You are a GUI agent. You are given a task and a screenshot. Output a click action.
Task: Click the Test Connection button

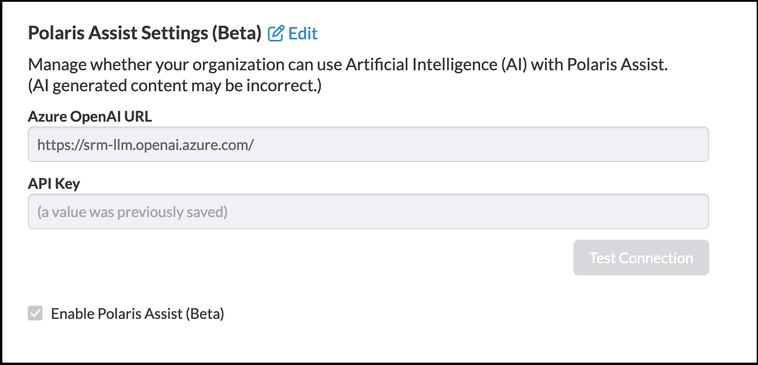point(641,257)
